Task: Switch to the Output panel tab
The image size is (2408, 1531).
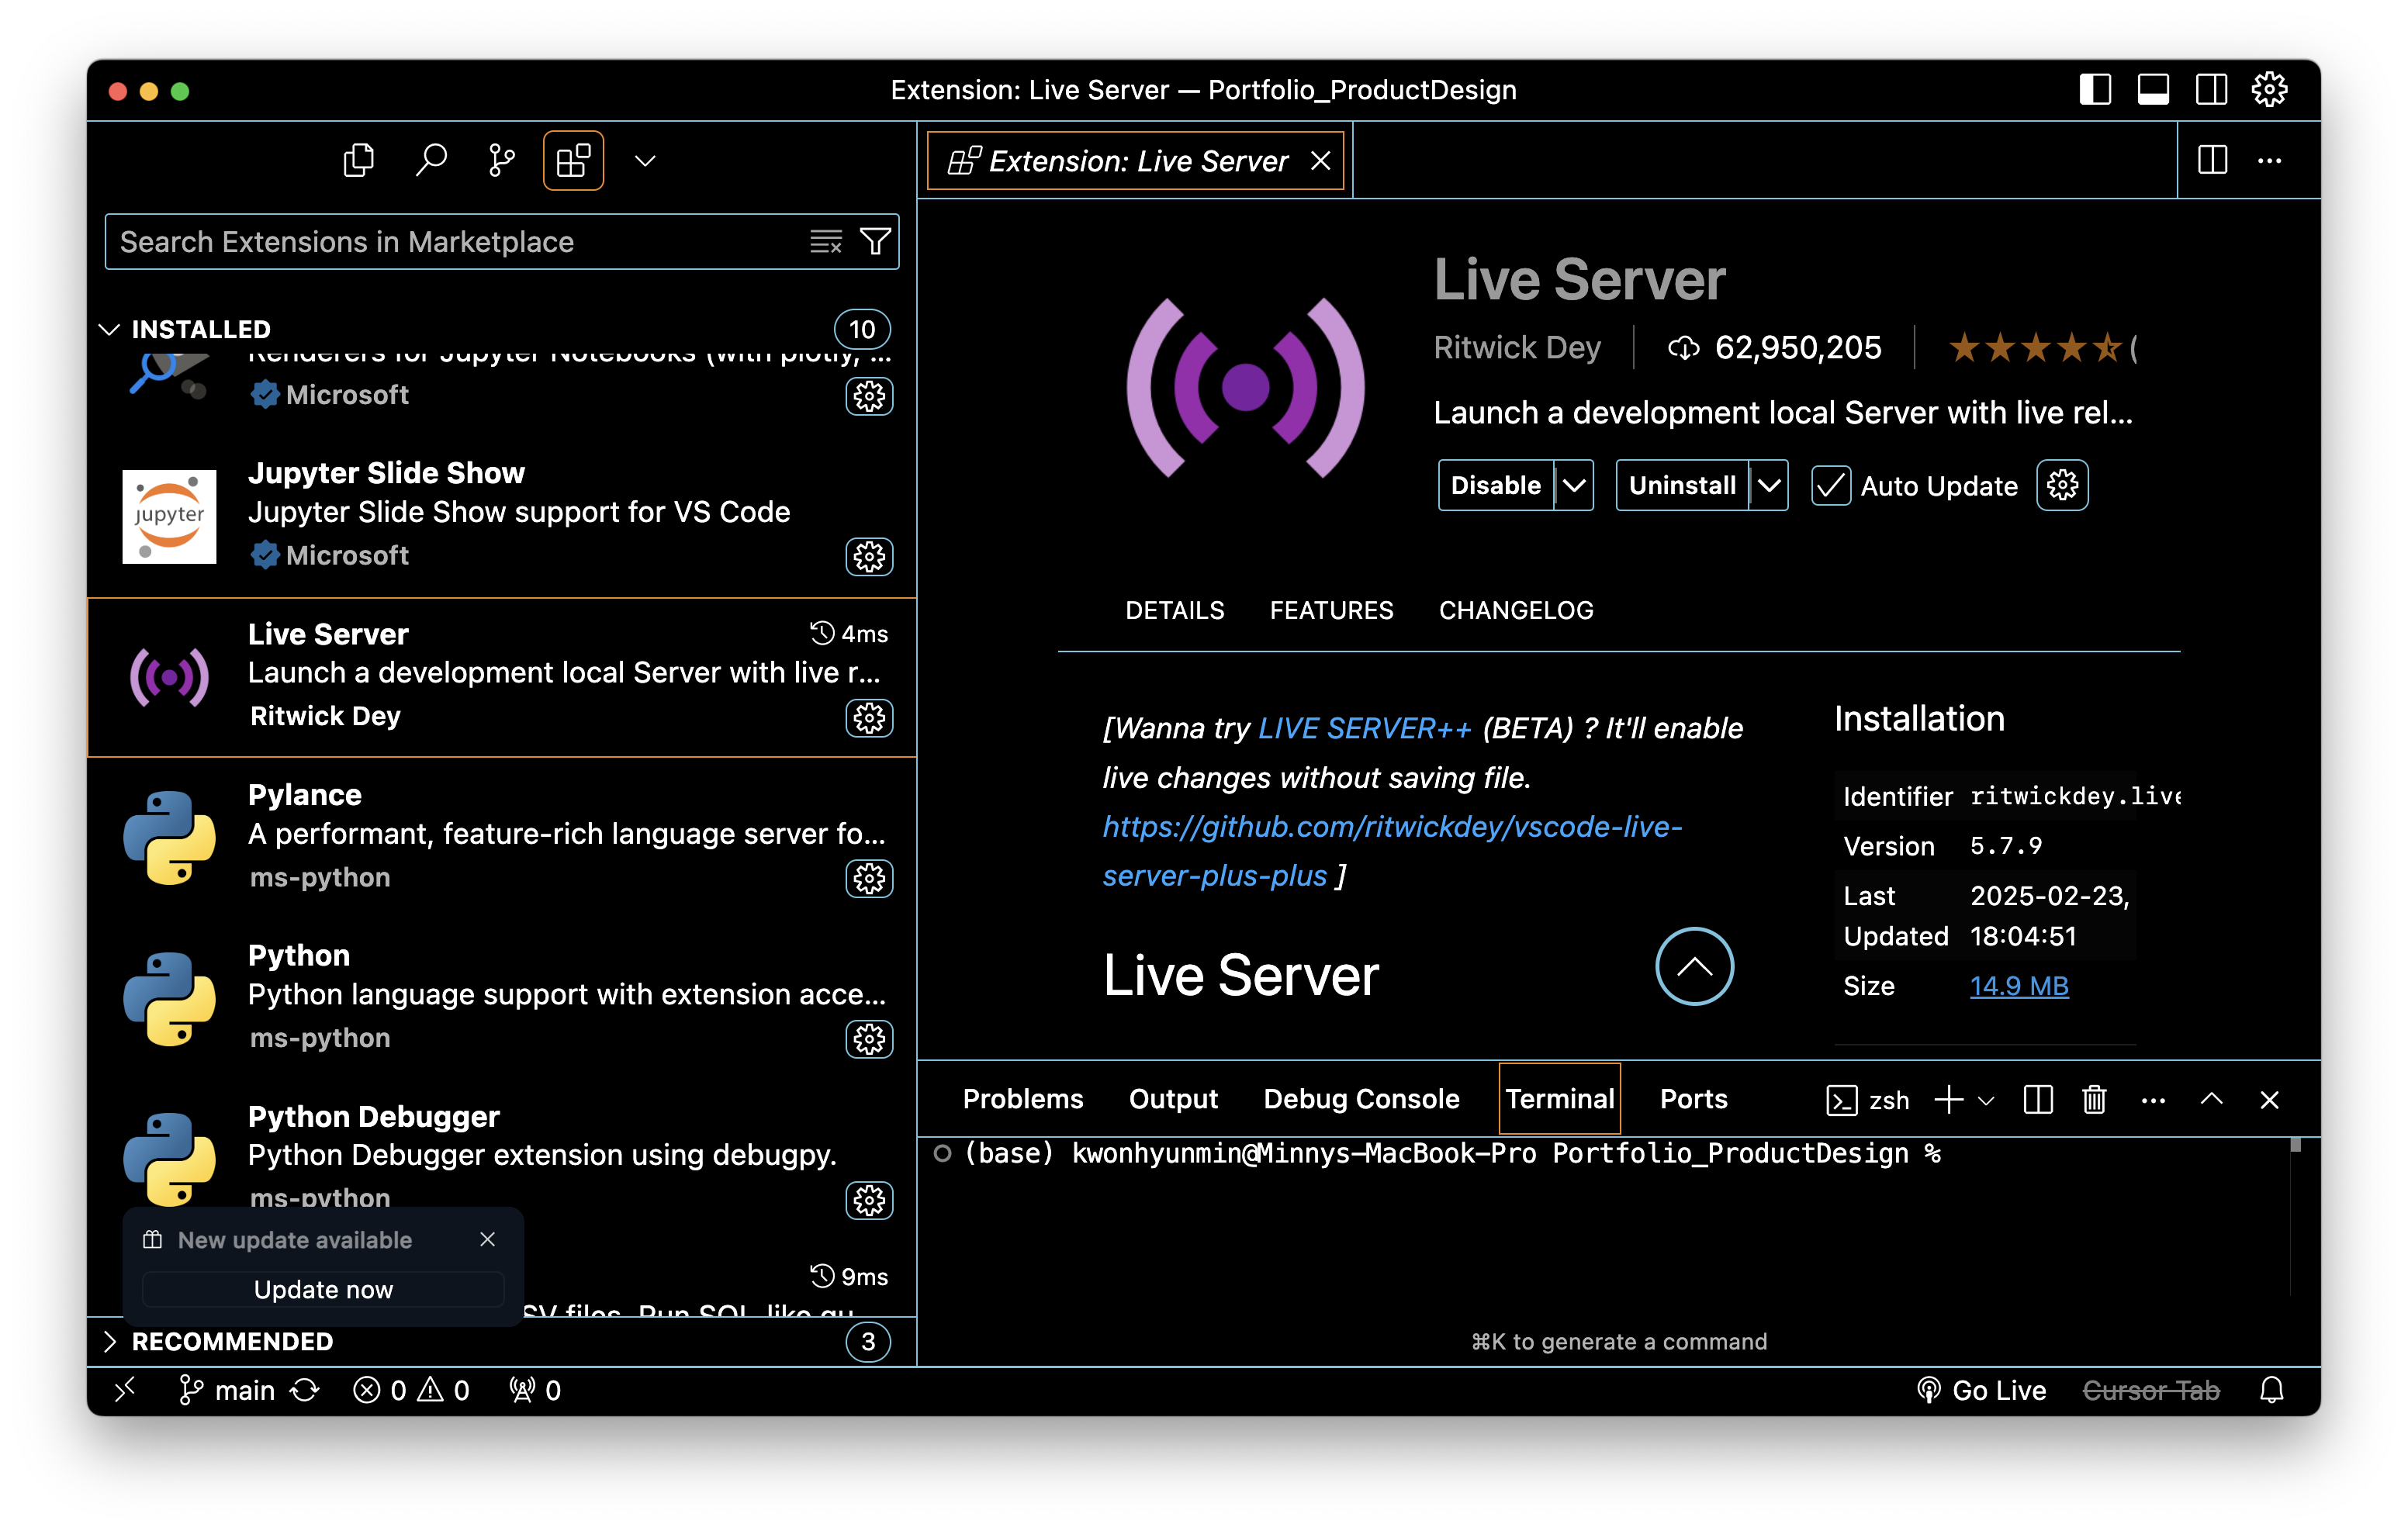Action: pyautogui.click(x=1173, y=1099)
